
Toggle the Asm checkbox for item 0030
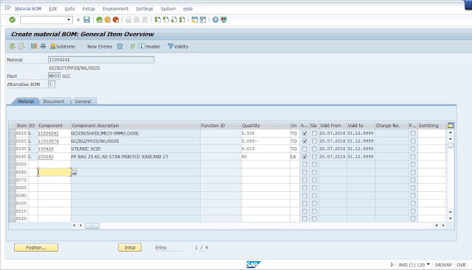point(305,149)
